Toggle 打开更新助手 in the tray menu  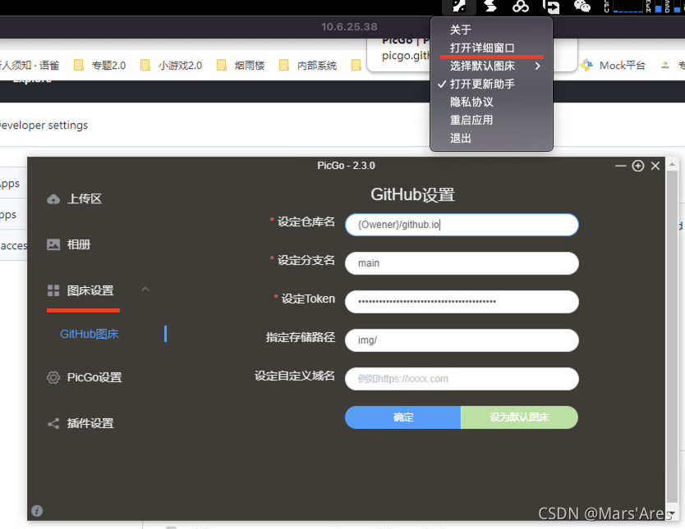(485, 83)
